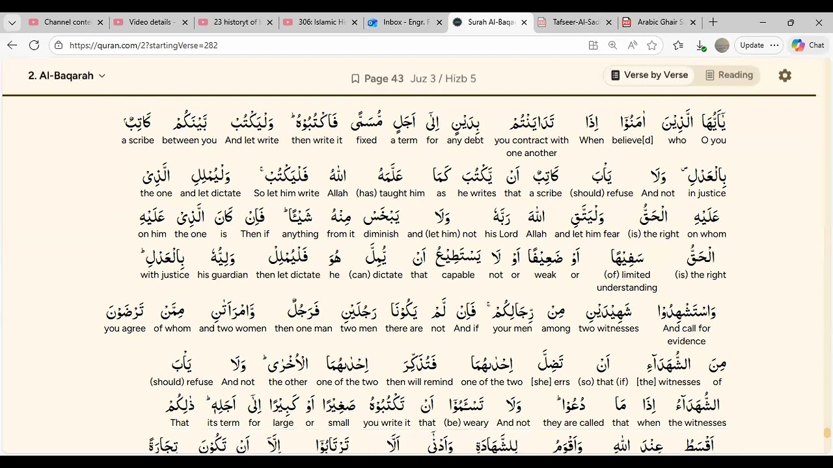833x468 pixels.
Task: Close the 306: Islamic Hi tab
Action: [x=354, y=22]
